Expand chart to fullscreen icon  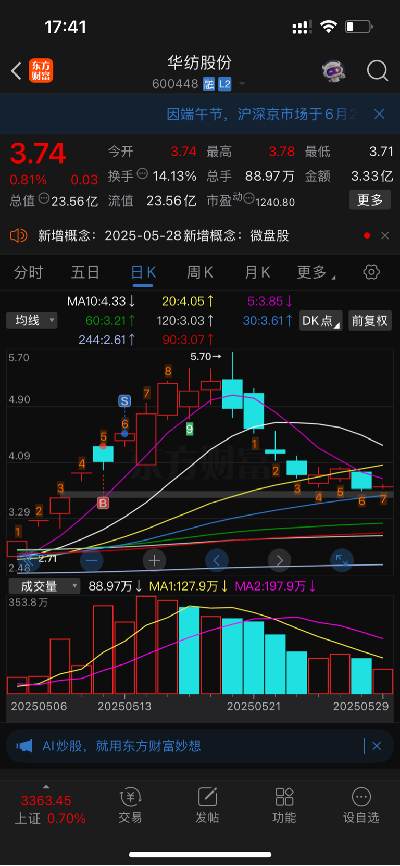click(x=342, y=560)
